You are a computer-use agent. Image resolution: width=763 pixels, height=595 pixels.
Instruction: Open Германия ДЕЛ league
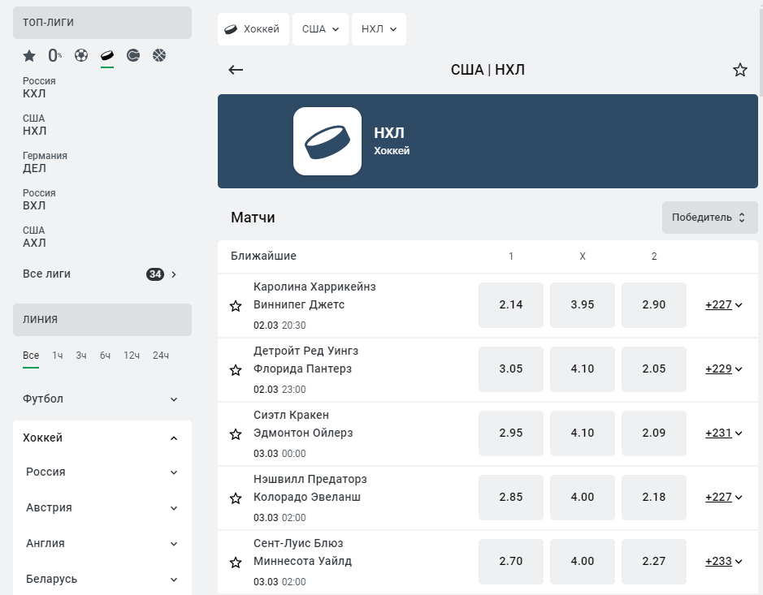pos(45,162)
